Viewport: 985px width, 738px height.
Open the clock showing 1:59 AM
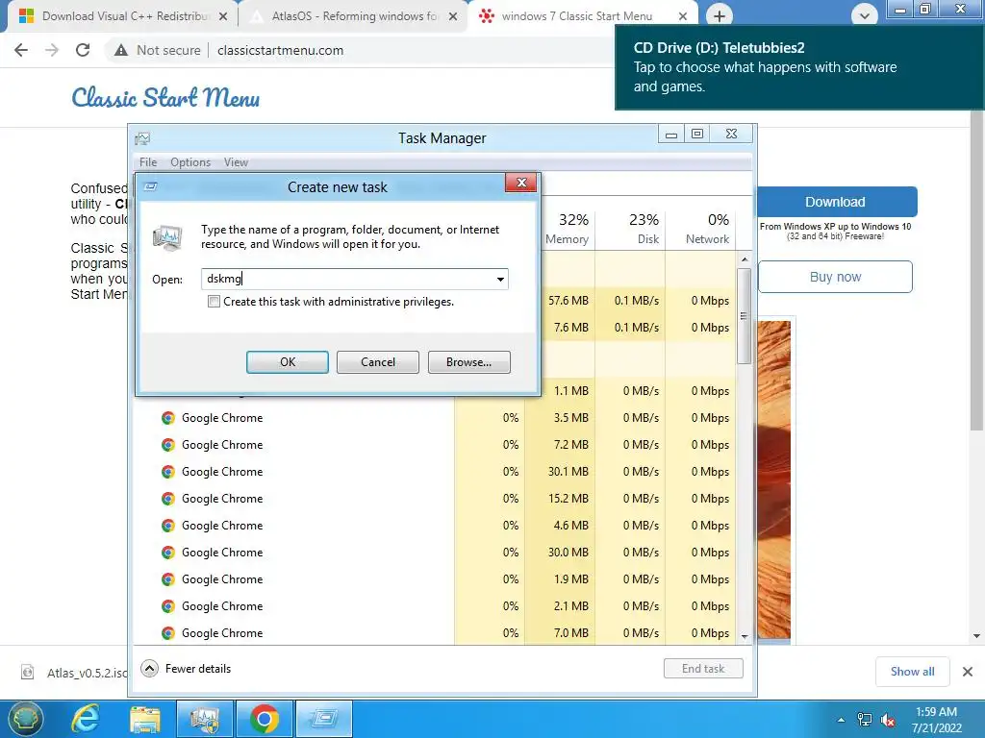(x=937, y=720)
